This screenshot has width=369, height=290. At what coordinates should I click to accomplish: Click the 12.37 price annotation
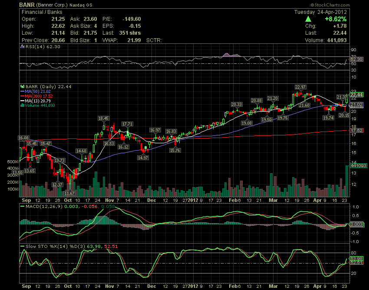57,185
